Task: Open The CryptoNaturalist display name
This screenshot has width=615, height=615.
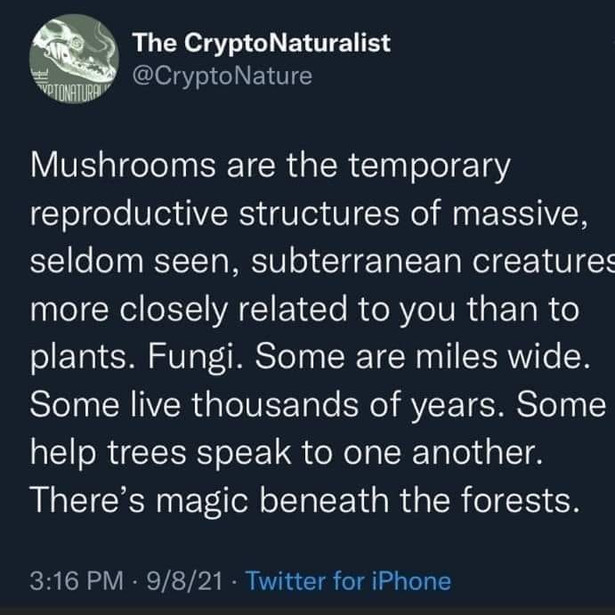Action: coord(261,43)
